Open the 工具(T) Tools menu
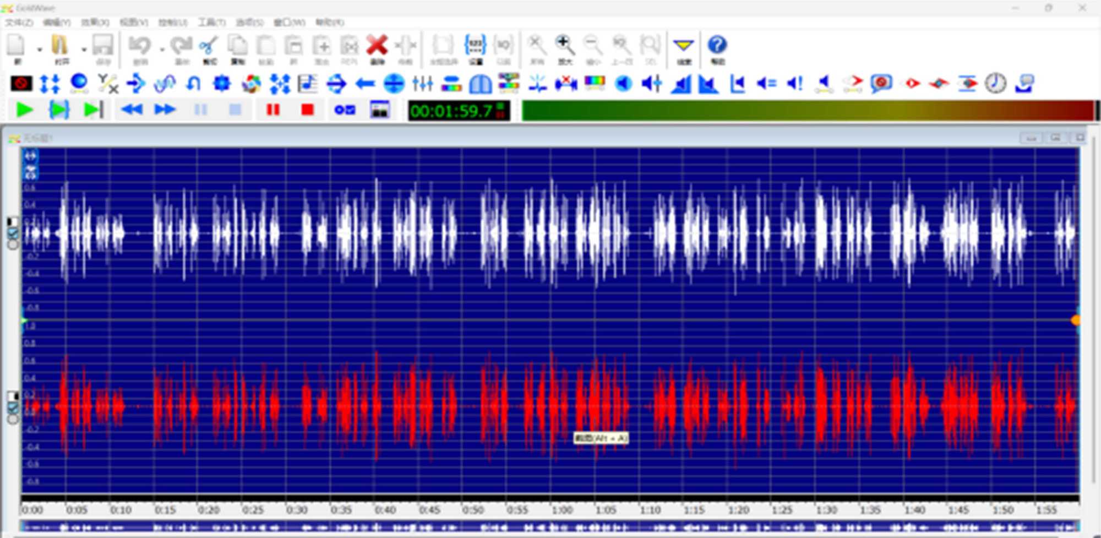Viewport: 1101px width, 538px height. pos(212,23)
